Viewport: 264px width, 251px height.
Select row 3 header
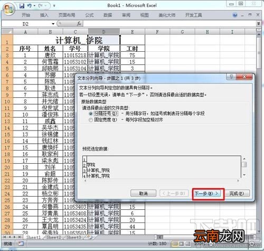pyautogui.click(x=7, y=55)
